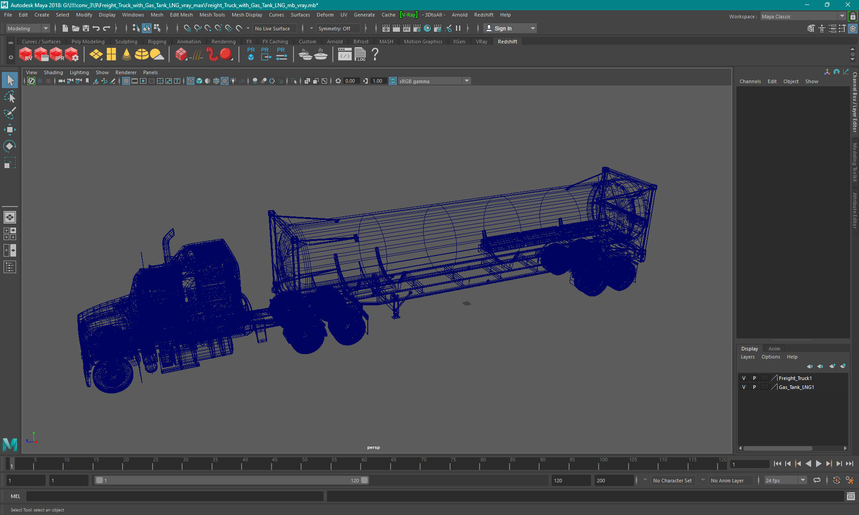Open the No Anim Layer dropdown
Image resolution: width=859 pixels, height=515 pixels.
(730, 480)
